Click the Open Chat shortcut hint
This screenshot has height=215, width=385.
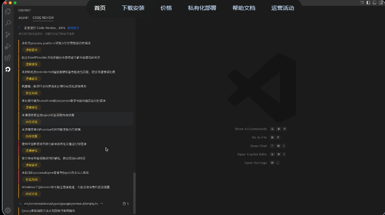point(268,146)
